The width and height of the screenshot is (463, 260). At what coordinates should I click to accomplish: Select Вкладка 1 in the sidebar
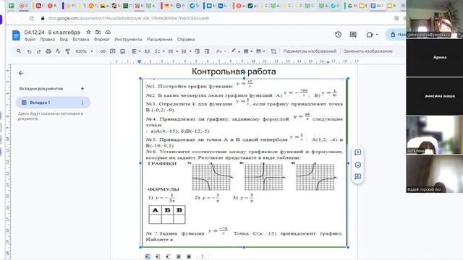click(x=53, y=103)
